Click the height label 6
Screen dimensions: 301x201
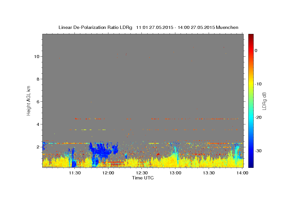[x=38, y=102]
